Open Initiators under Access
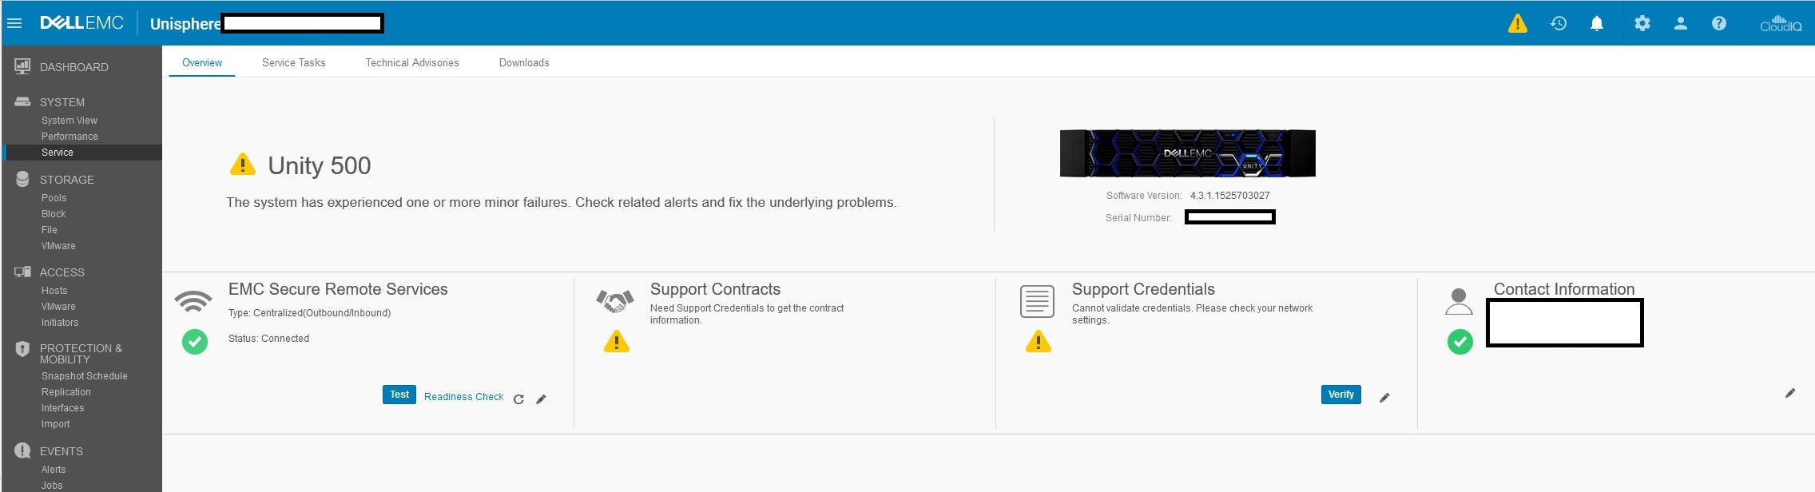The height and width of the screenshot is (492, 1815). [60, 323]
